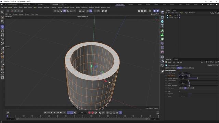Adjust the Rotation Segments slider
219x123 pixels.
[x=203, y=78]
